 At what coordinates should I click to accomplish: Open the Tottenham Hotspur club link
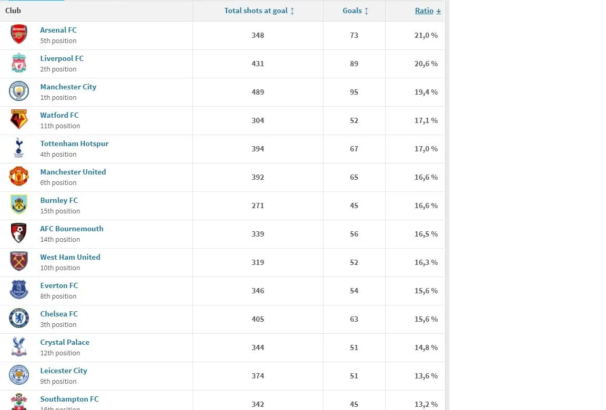74,143
